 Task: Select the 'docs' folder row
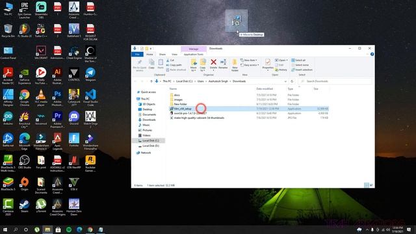coord(249,95)
